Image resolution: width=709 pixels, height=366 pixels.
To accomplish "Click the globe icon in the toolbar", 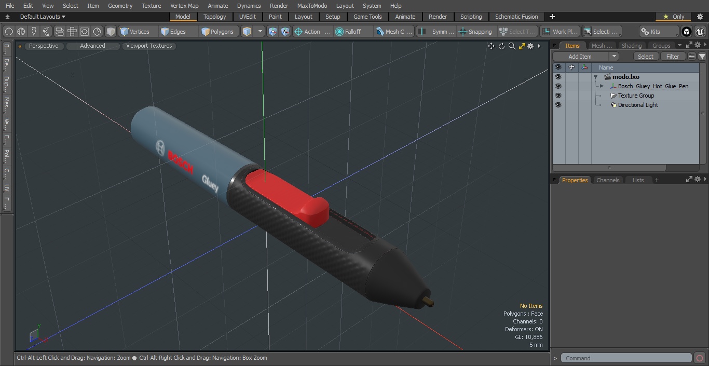I will (21, 32).
